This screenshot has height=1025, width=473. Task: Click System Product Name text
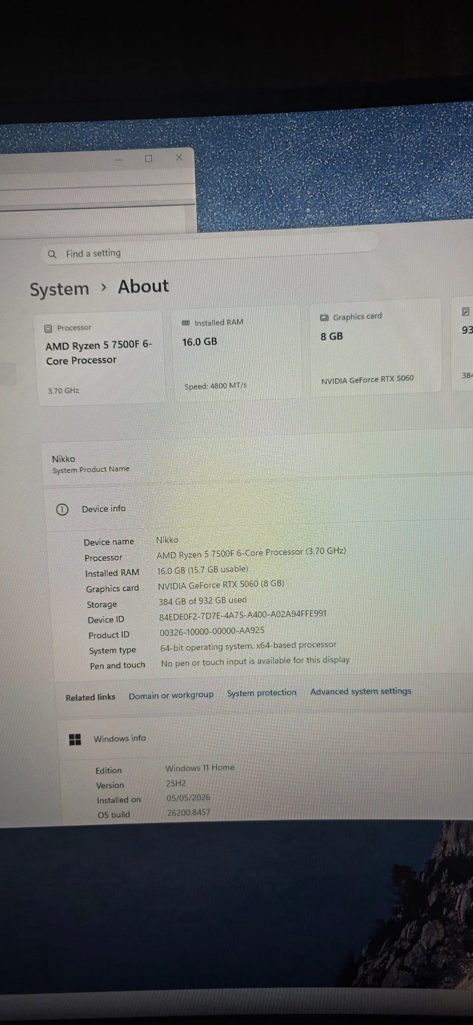[x=91, y=470]
